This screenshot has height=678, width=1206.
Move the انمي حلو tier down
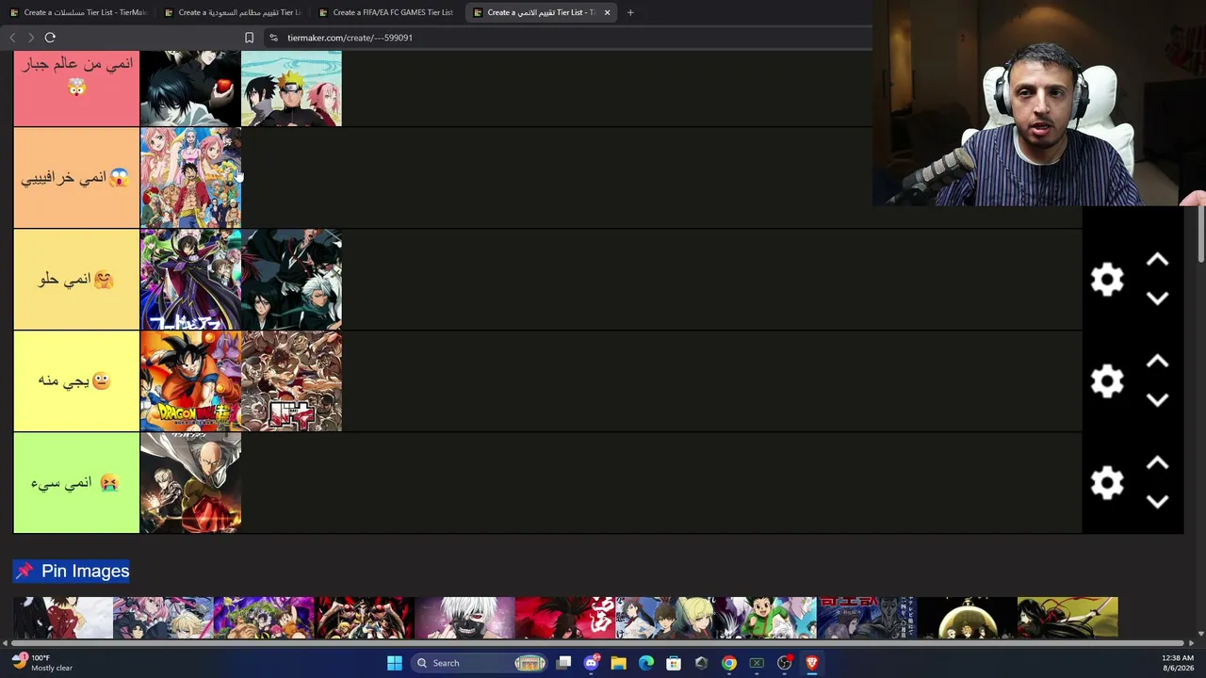click(1157, 299)
